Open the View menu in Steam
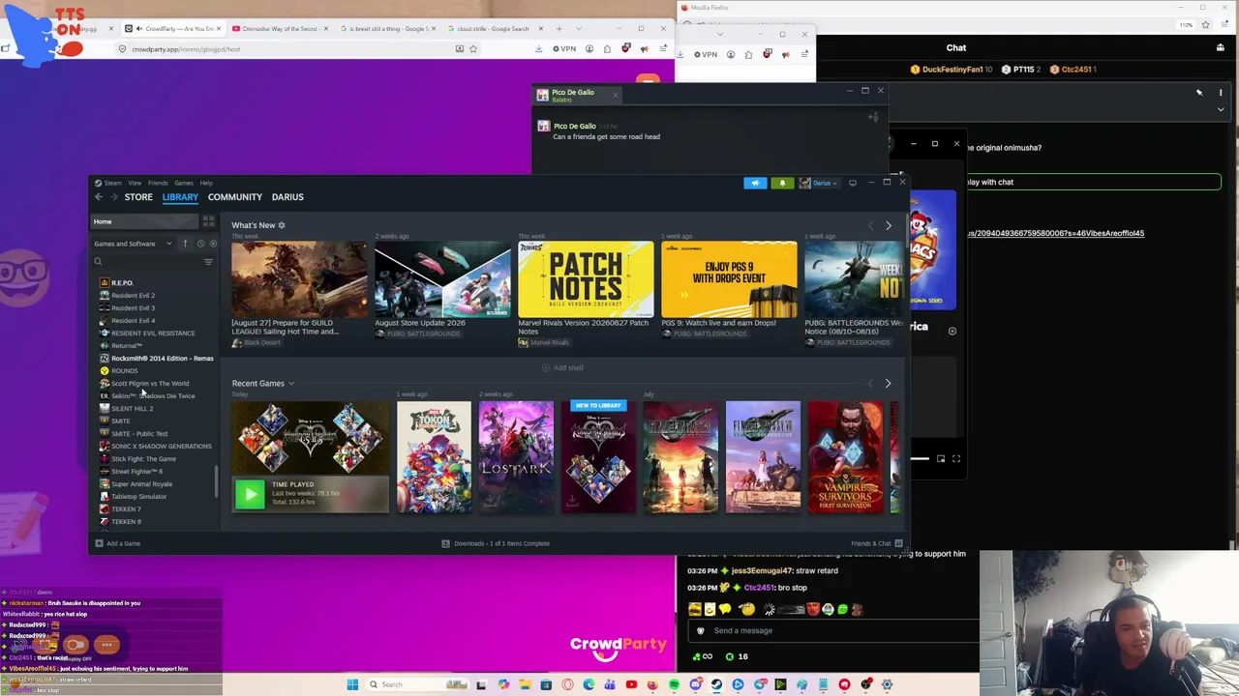Image resolution: width=1239 pixels, height=696 pixels. [135, 183]
